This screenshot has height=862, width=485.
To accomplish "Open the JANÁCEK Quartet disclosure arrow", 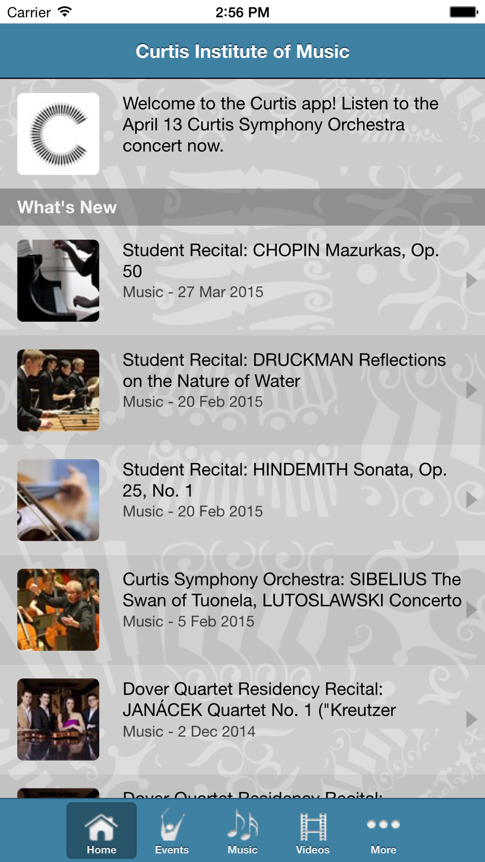I will 471,719.
